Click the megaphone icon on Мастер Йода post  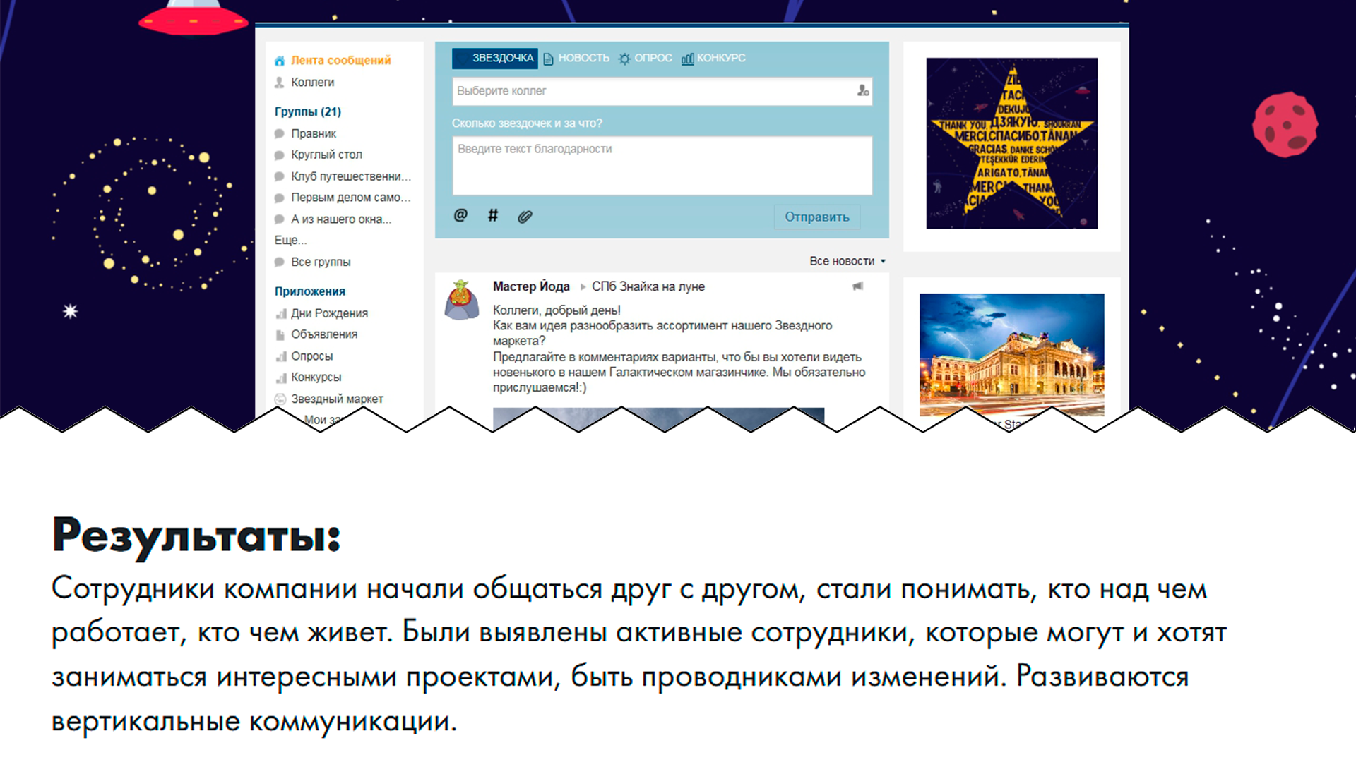[x=857, y=286]
